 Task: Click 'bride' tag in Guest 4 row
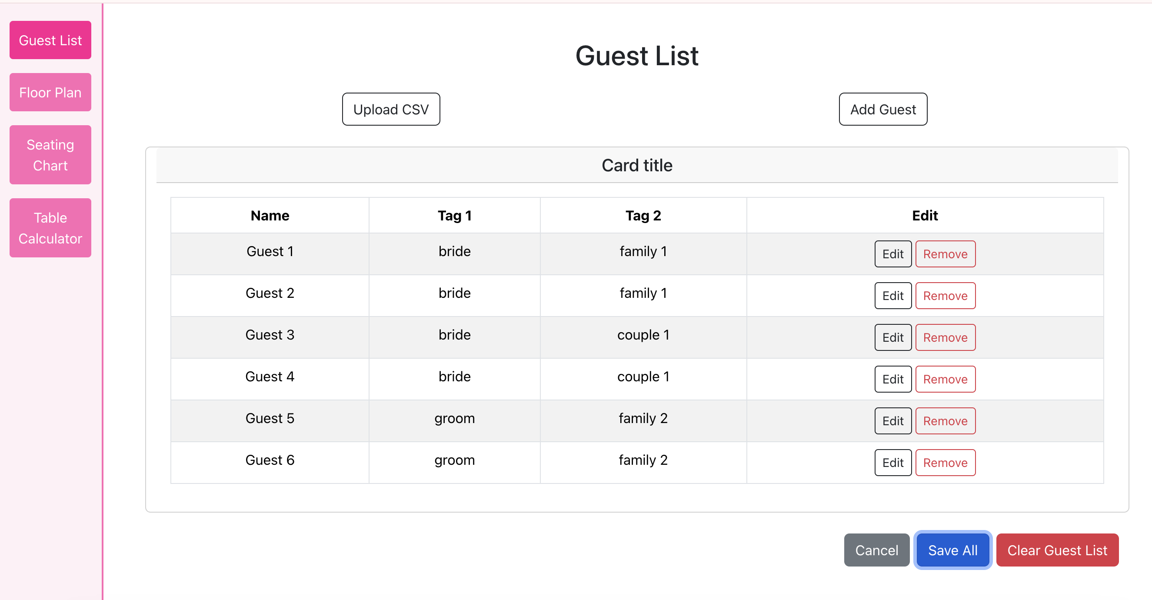tap(454, 376)
